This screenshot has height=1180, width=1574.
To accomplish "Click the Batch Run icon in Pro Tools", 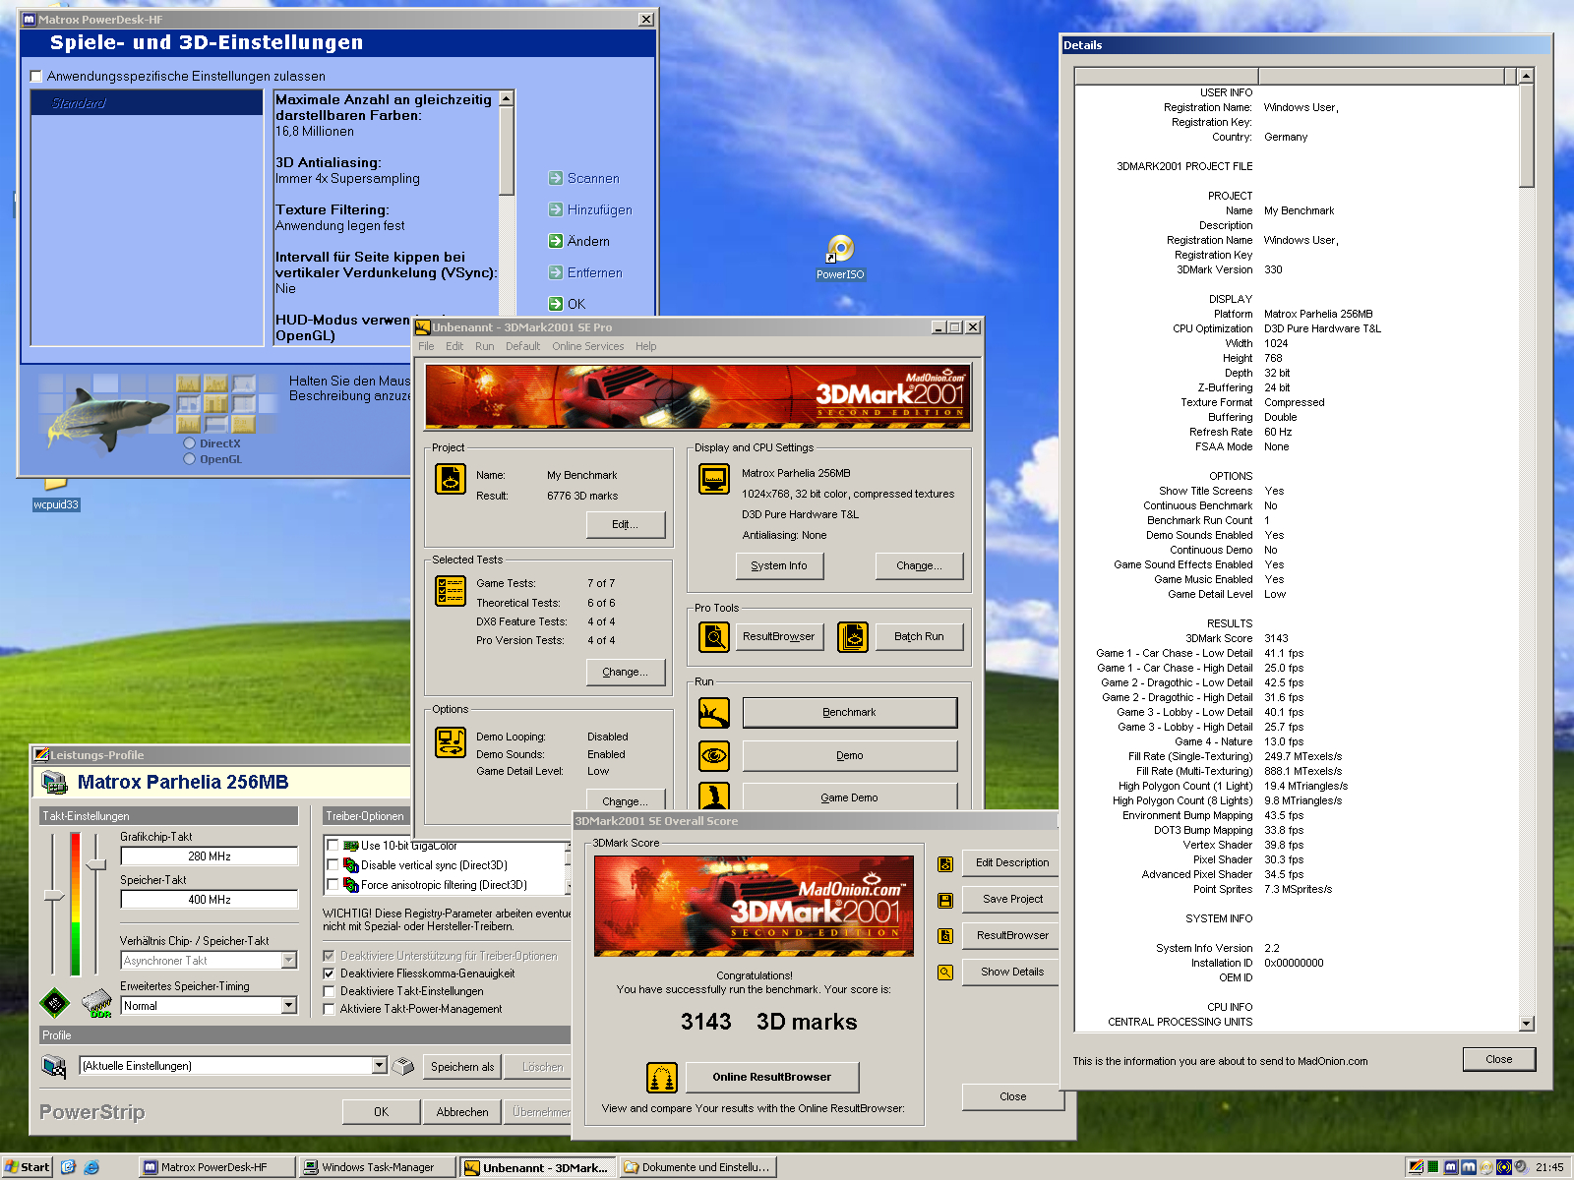I will 853,637.
